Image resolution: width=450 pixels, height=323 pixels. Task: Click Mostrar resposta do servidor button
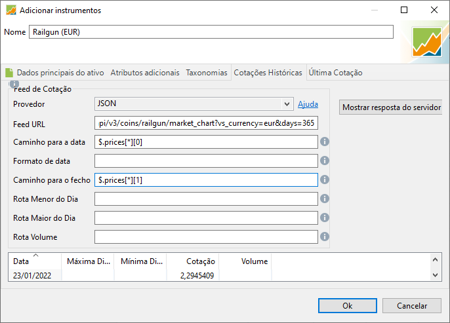[x=391, y=107]
